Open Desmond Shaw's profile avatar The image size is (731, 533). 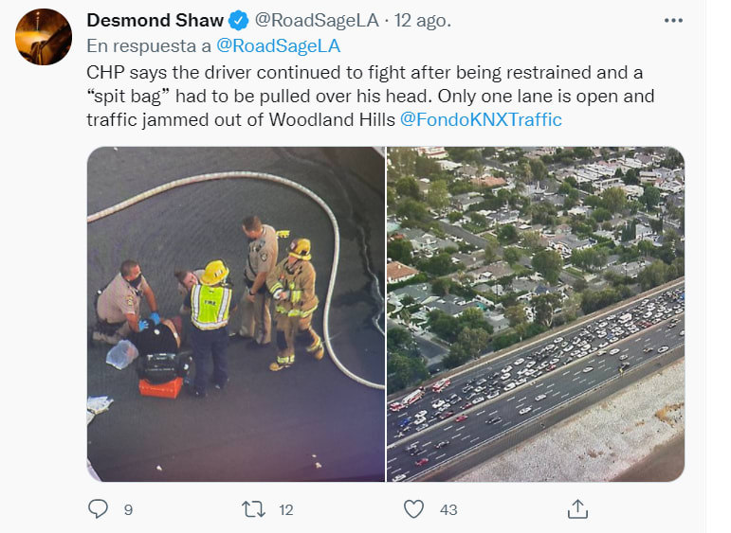coord(44,37)
